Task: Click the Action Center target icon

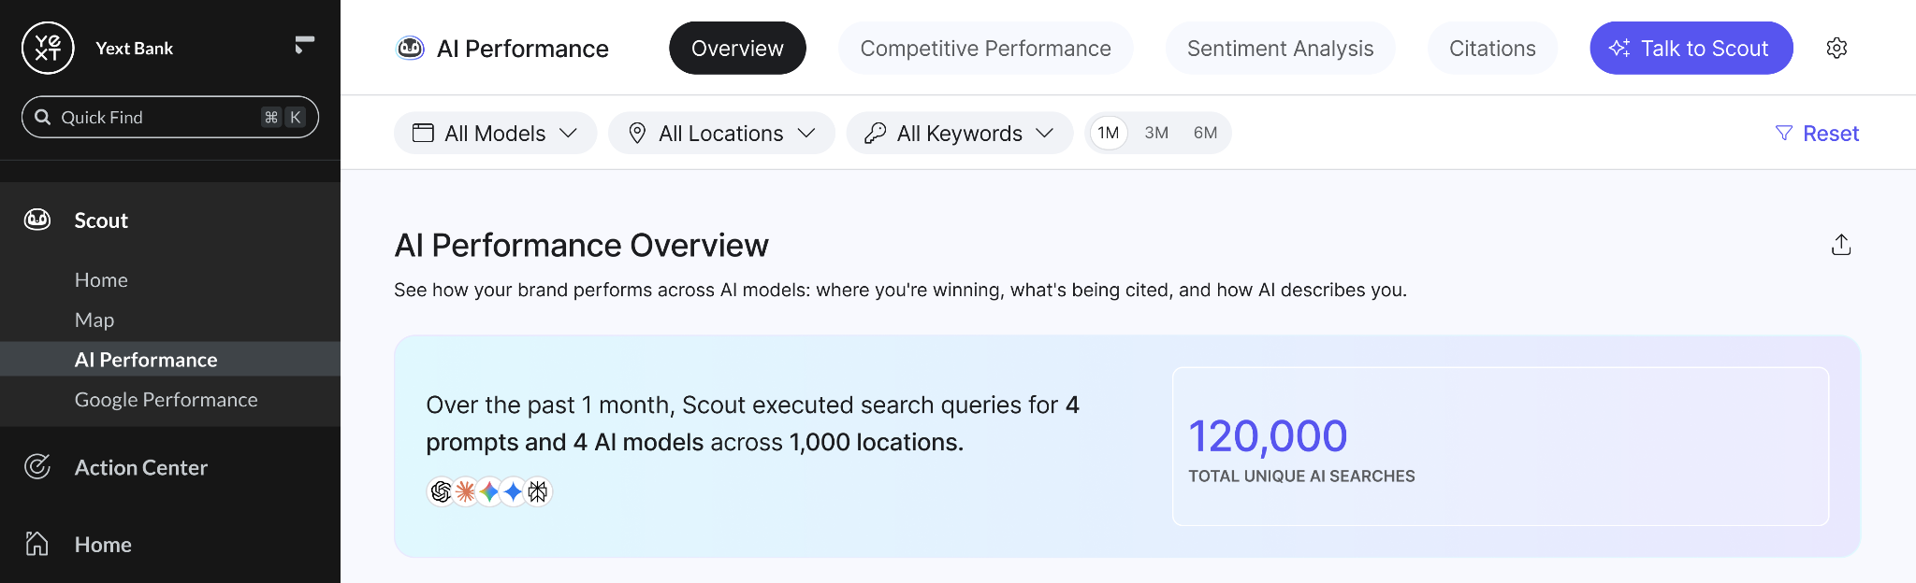Action: pos(37,466)
